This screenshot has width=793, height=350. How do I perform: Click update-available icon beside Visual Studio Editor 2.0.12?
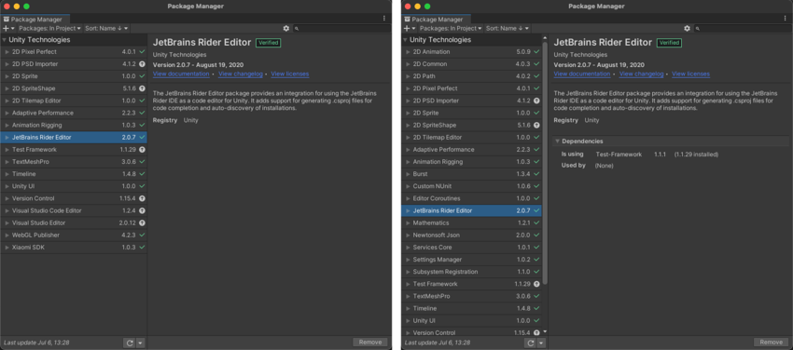[142, 222]
